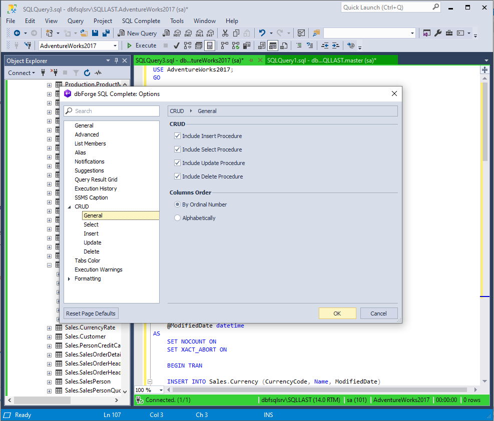
Task: Expand the Sales.CurrencyRate table node
Action: click(49, 328)
